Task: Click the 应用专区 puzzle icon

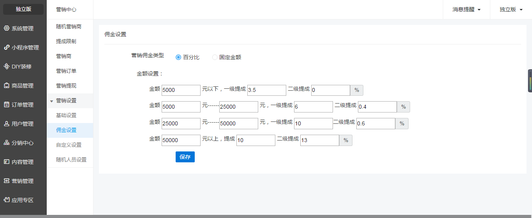Action: pos(7,200)
